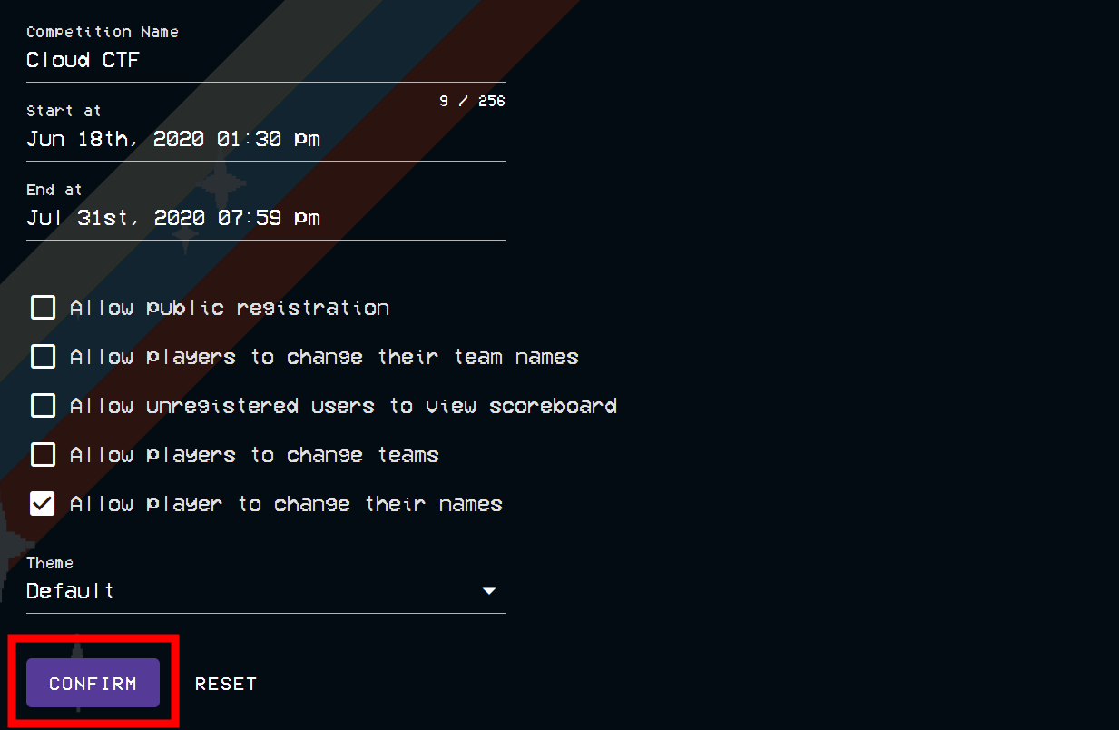The image size is (1119, 730).
Task: Enable Allow unregistered users to view scoreboard
Action: pos(43,405)
